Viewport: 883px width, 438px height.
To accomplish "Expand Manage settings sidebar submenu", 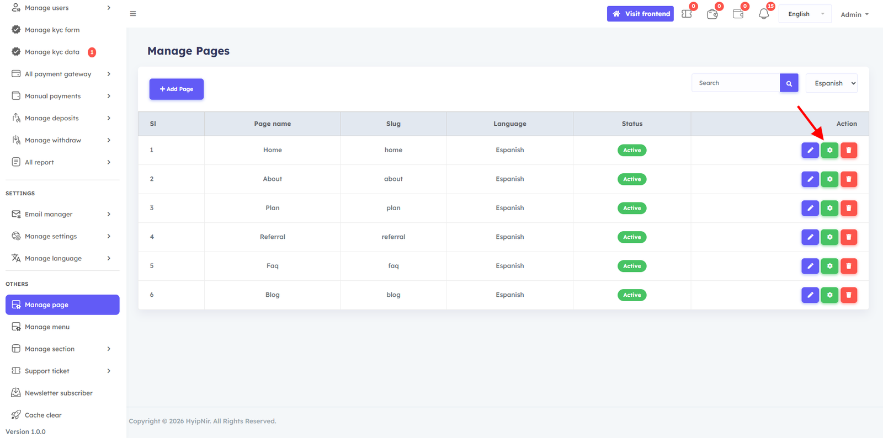I will coord(61,236).
